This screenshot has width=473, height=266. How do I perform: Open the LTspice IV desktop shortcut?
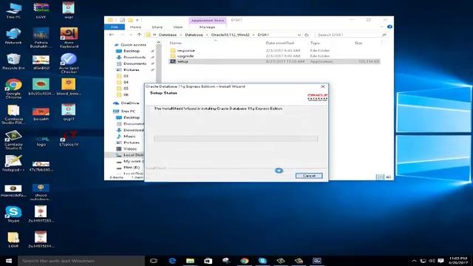tap(69, 138)
